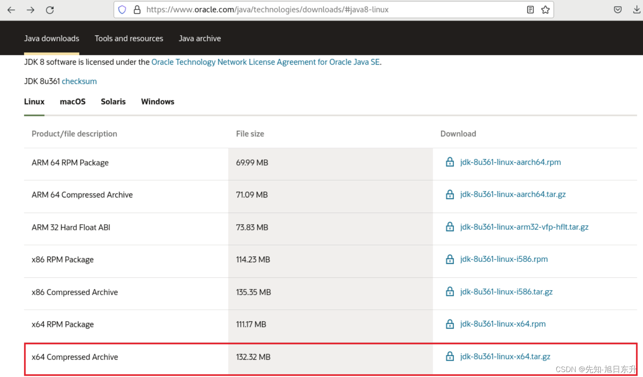Screen dimensions: 643x377
Task: Click lock icon beside jdk-8u361-linux-aarch64.rpm
Action: click(x=450, y=162)
